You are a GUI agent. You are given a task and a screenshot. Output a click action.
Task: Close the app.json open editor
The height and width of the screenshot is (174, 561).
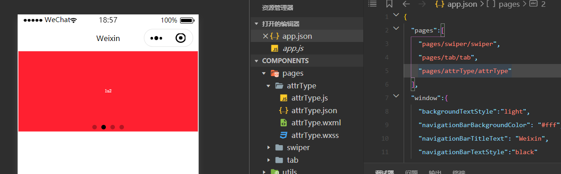point(266,36)
